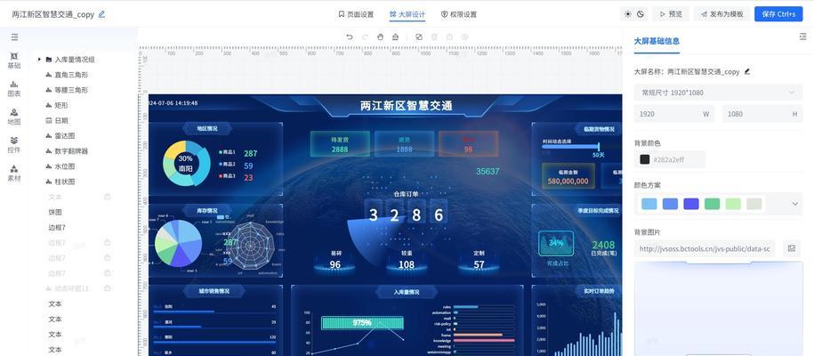Screen dimensions: 814x356
Task: Click the undo arrow in canvas toolbar
Action: coord(350,36)
